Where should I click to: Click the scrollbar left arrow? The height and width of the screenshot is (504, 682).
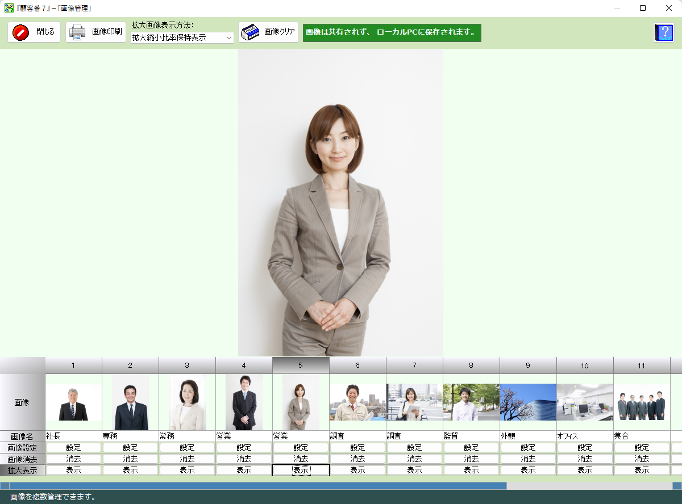5,486
